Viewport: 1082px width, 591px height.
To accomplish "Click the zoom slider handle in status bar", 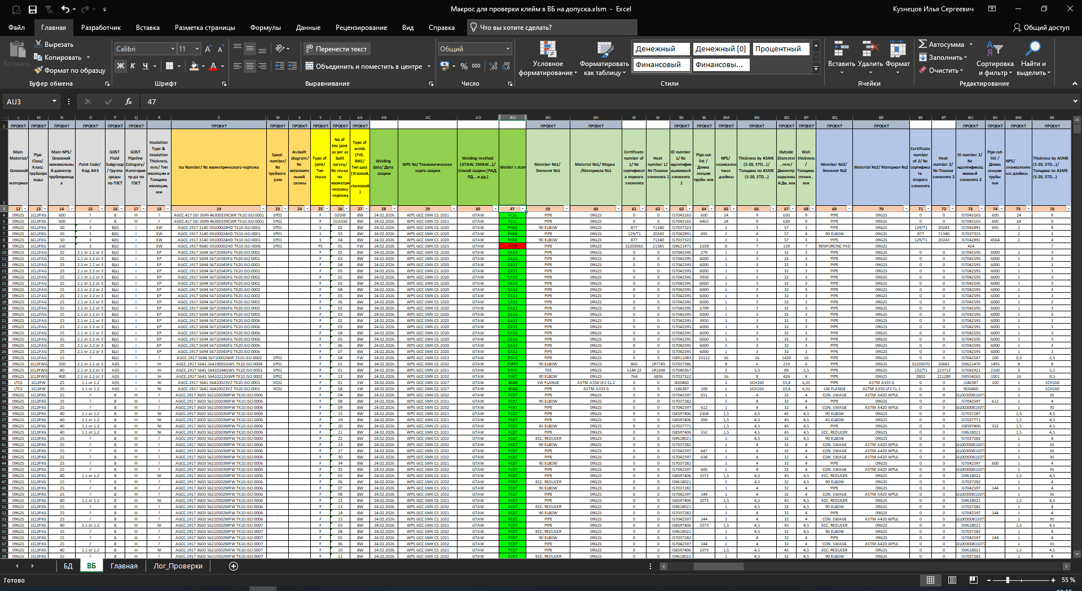I will (x=1008, y=580).
